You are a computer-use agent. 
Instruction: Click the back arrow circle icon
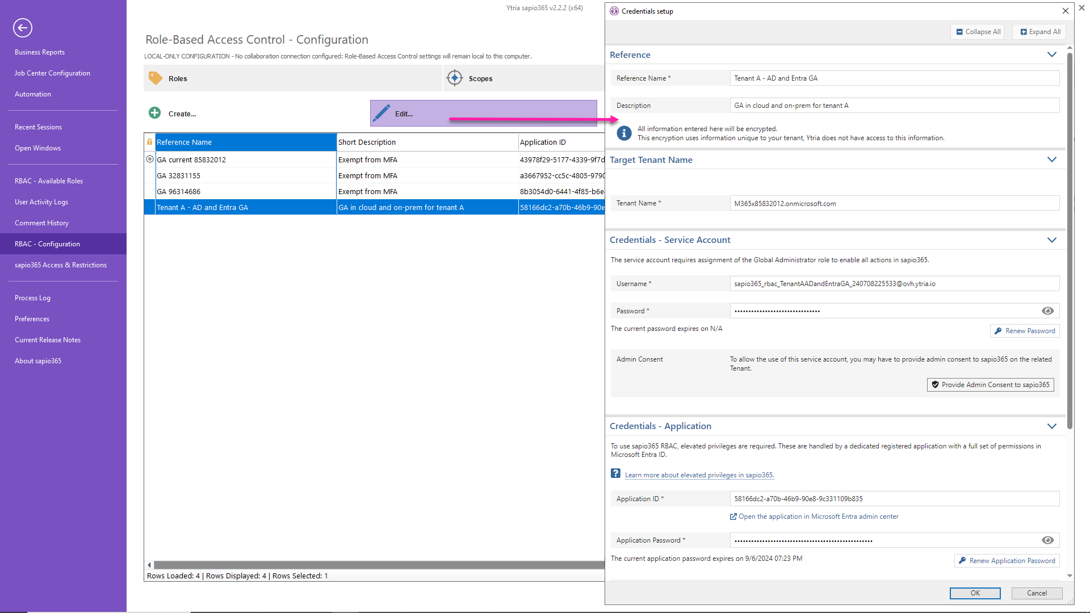(x=23, y=28)
